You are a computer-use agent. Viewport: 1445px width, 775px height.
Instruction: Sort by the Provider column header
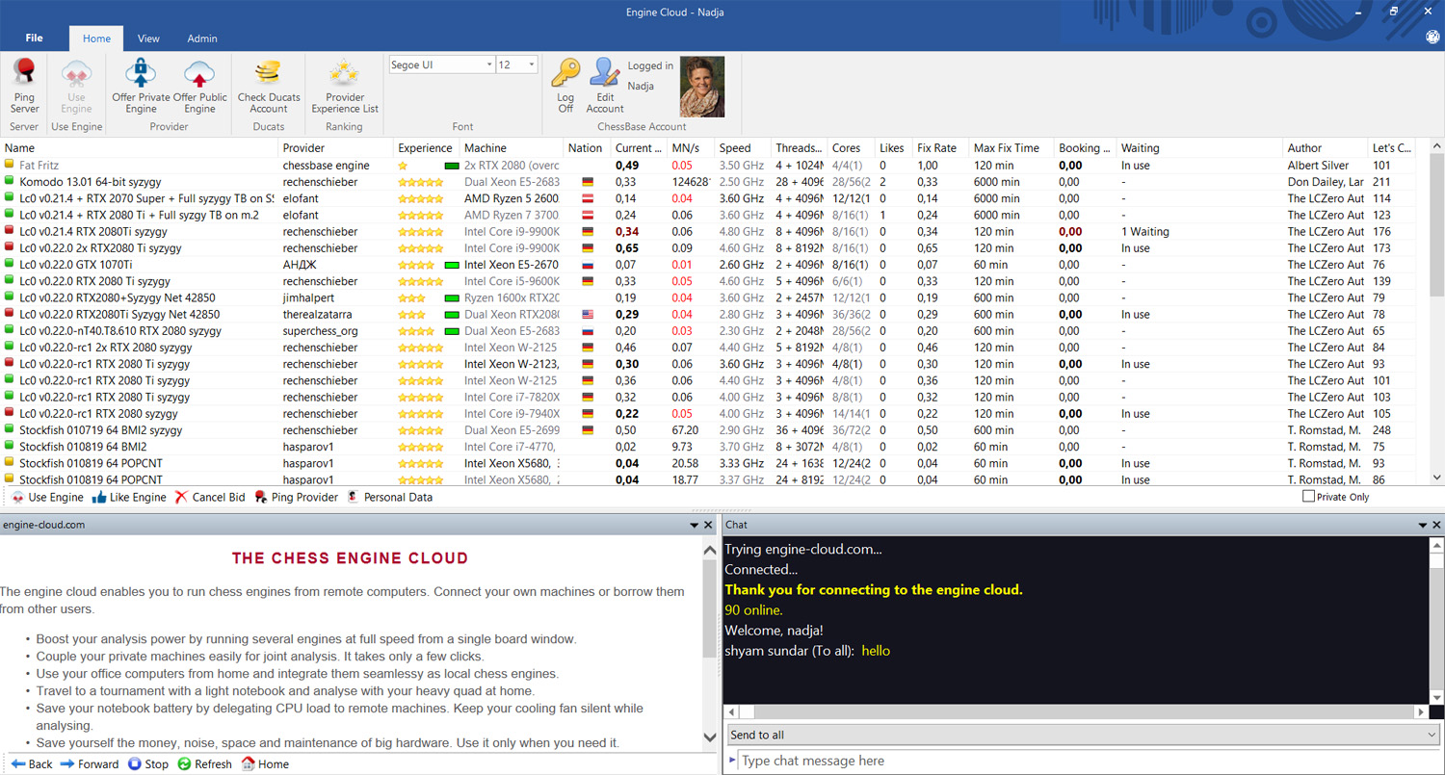[x=336, y=148]
